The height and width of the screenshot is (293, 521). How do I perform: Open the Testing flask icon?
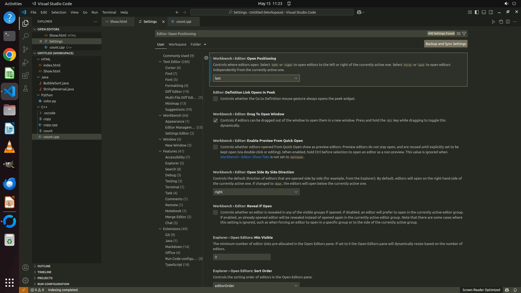pyautogui.click(x=26, y=88)
